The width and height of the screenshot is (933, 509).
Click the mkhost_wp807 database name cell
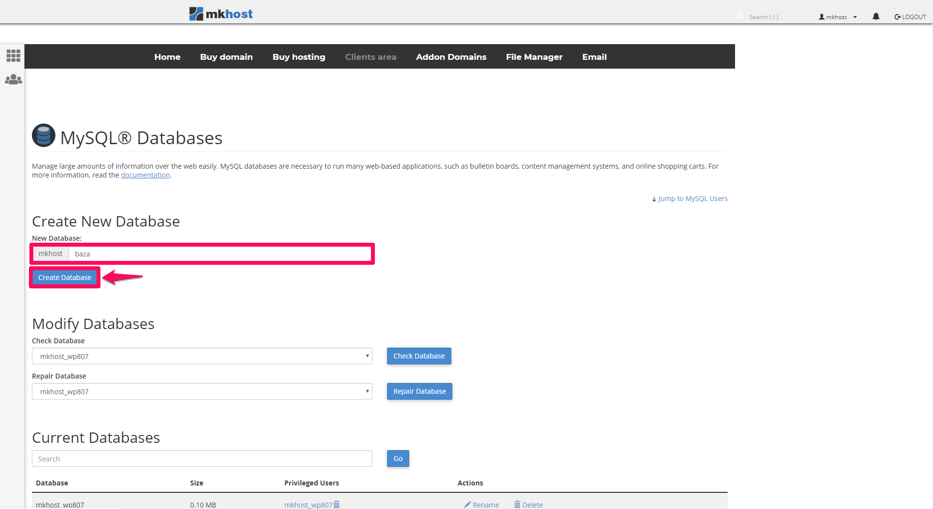(x=60, y=505)
